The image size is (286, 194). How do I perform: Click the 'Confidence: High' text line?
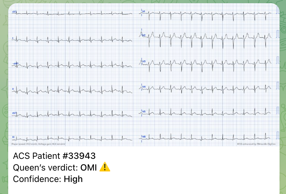pyautogui.click(x=48, y=179)
